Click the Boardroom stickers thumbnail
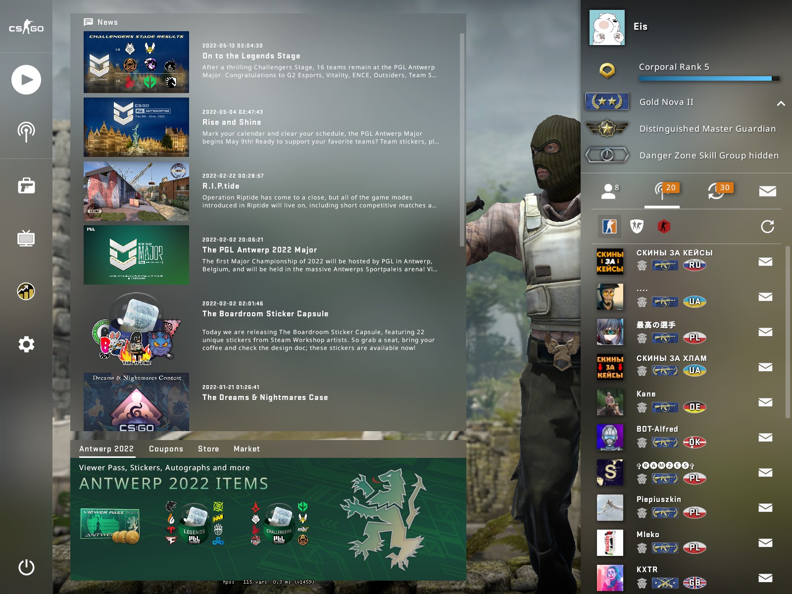The height and width of the screenshot is (594, 792). pyautogui.click(x=136, y=329)
